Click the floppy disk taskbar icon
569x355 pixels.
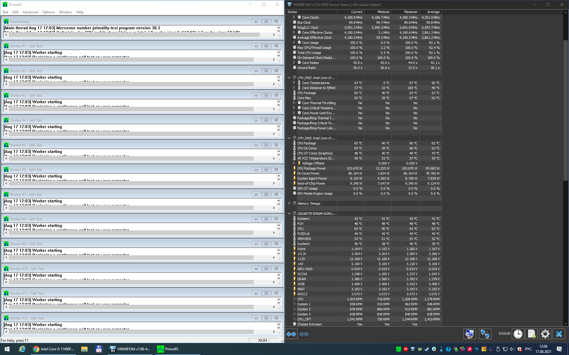point(99,349)
